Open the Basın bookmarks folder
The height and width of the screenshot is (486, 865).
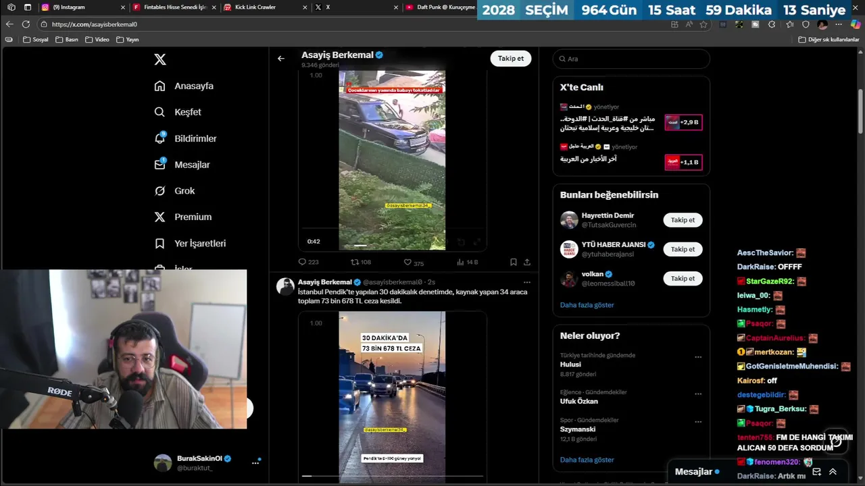point(67,40)
